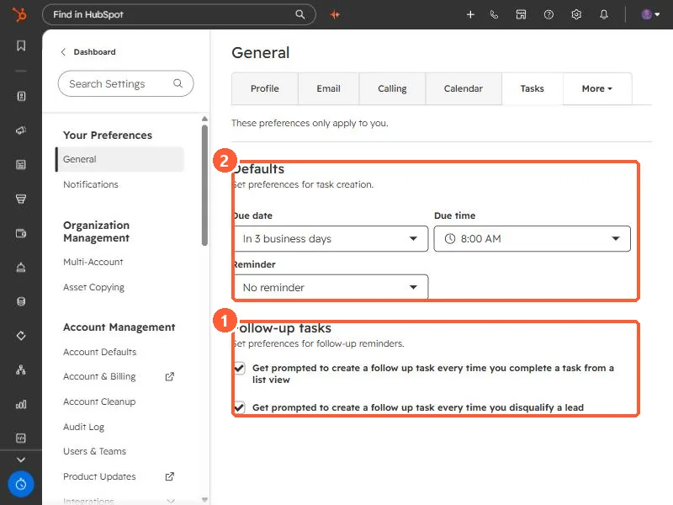
Task: Open Audit Log
Action: [83, 427]
